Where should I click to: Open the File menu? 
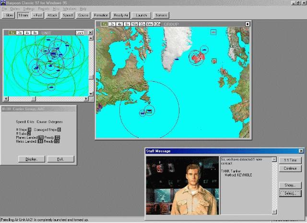click(4, 9)
